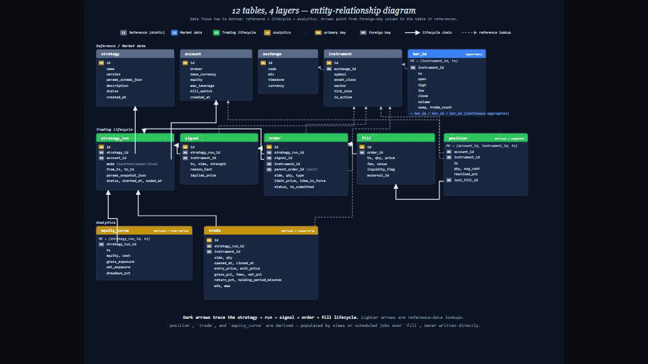Click the dashed reference lookup arrow in legend
This screenshot has height=364, width=648.
click(469, 32)
